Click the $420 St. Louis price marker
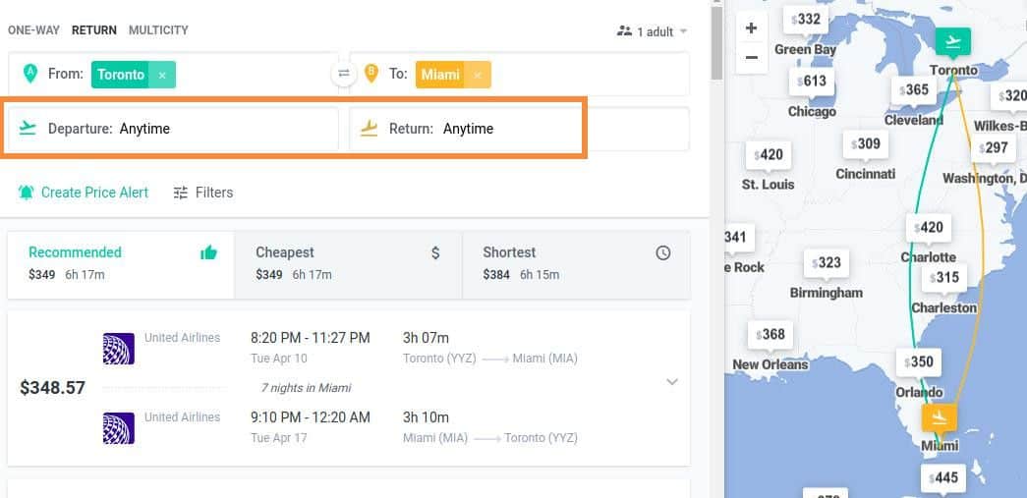 769,155
